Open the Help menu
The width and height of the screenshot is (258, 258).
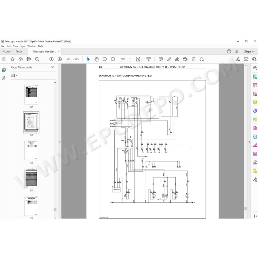41,46
